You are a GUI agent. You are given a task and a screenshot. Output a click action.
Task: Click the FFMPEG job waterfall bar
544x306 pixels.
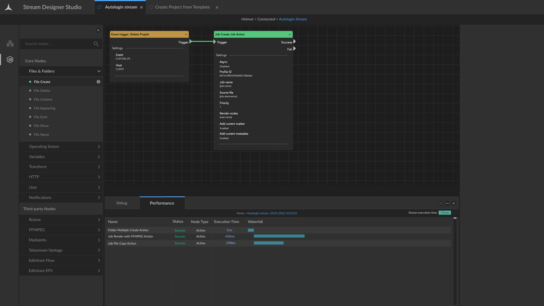click(279, 236)
